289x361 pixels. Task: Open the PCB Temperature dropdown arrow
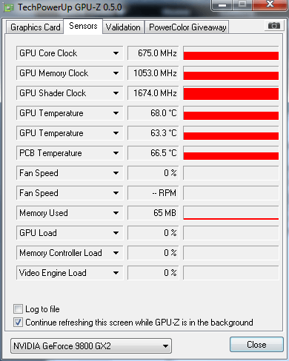click(116, 153)
